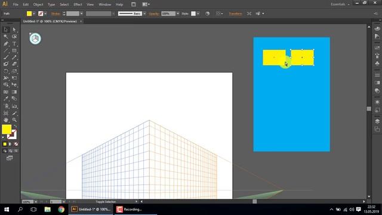Switch to the Untitled-1 document tab

(50, 21)
